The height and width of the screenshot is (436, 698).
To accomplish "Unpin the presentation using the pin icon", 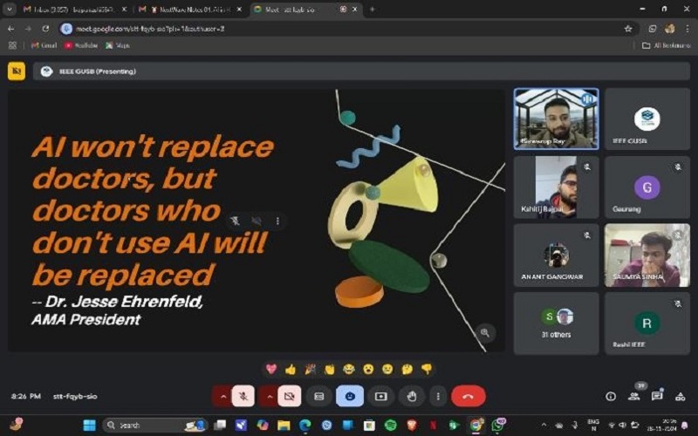I will [x=236, y=221].
